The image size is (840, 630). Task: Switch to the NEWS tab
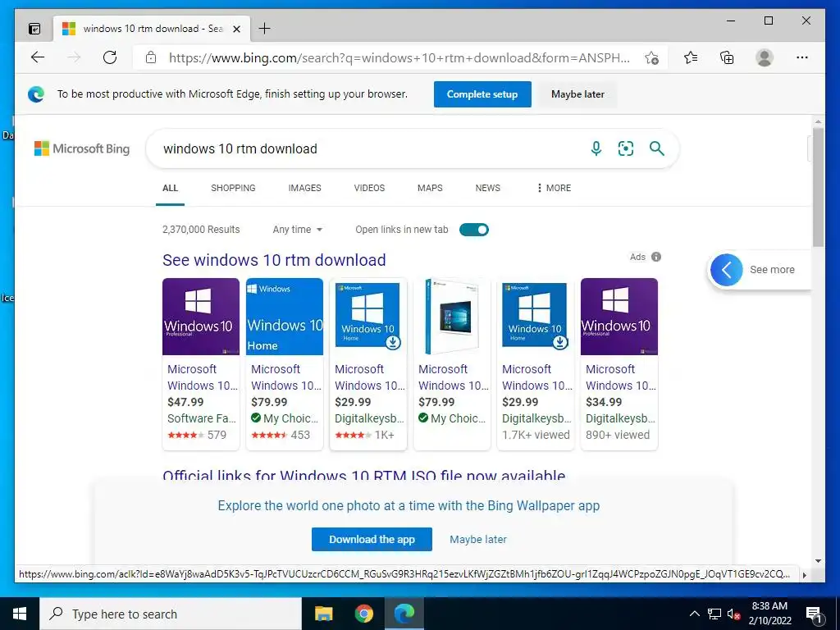click(x=487, y=188)
